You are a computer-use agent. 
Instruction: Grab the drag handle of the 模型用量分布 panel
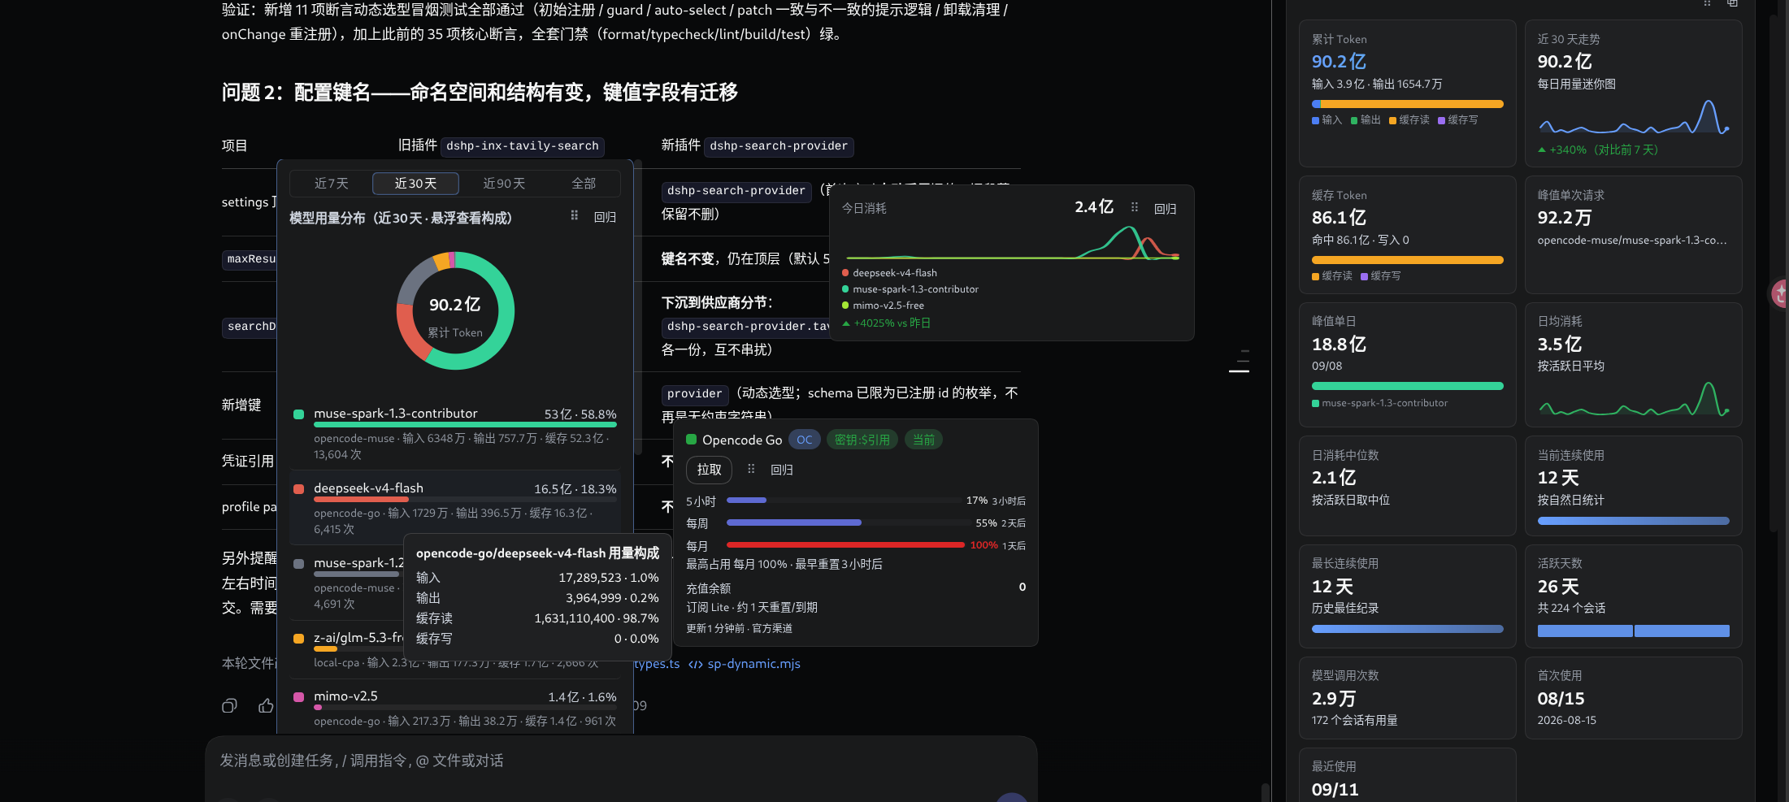click(574, 216)
